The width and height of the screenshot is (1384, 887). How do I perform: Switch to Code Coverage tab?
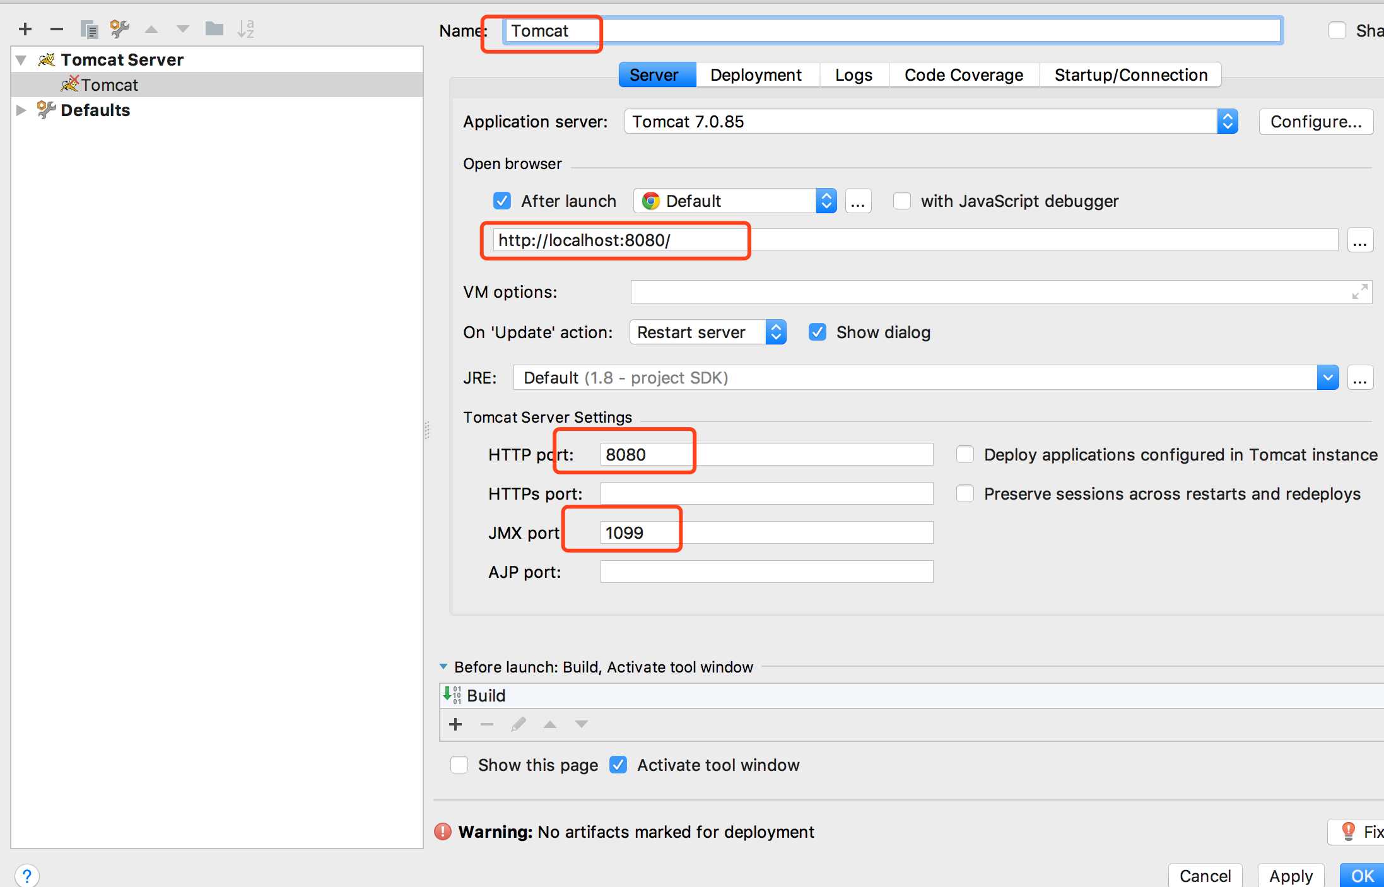coord(963,75)
